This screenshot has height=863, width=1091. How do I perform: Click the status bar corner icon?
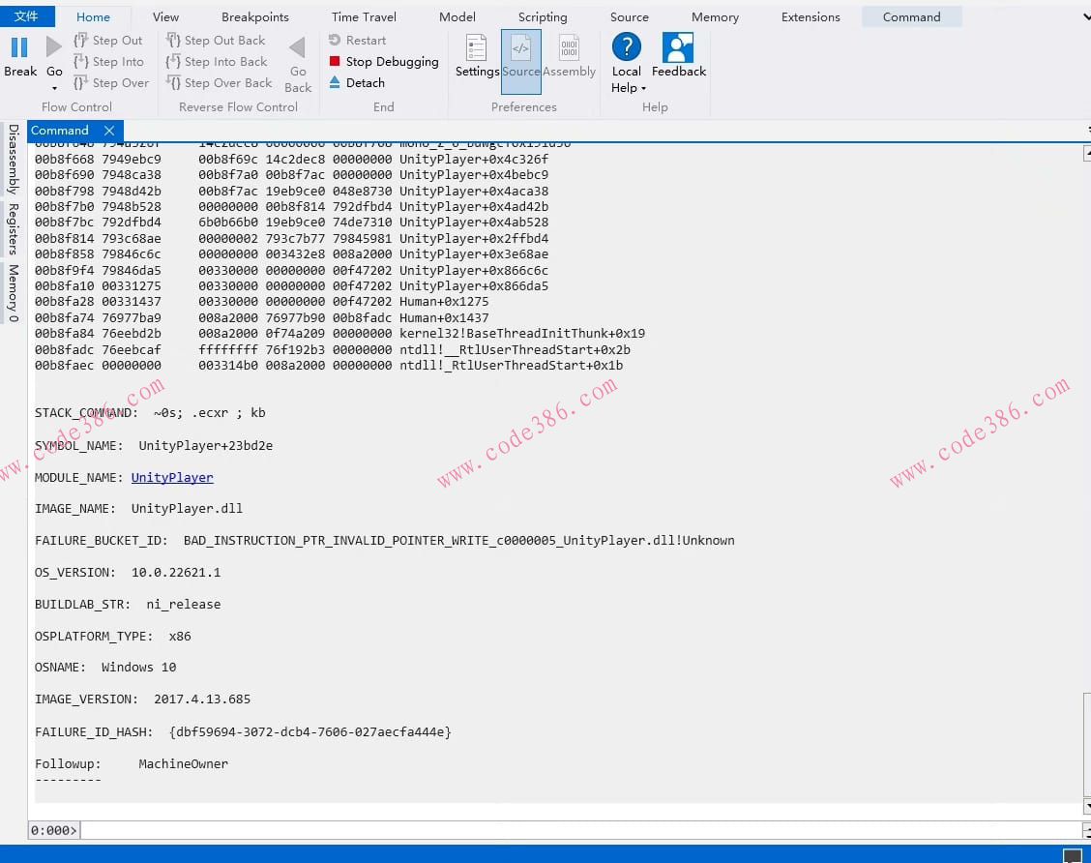(x=1073, y=856)
